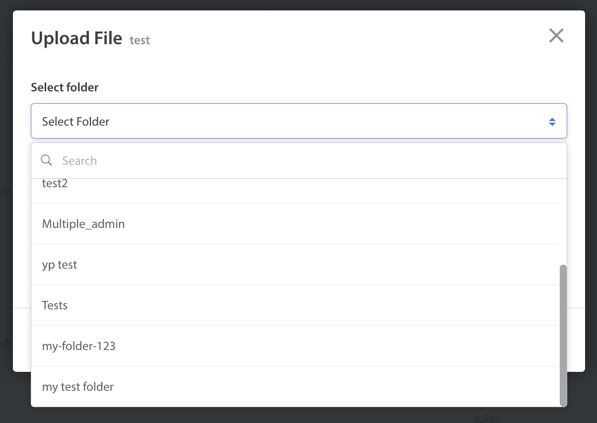
Task: Click the blue up-down arrows icon
Action: pos(552,122)
